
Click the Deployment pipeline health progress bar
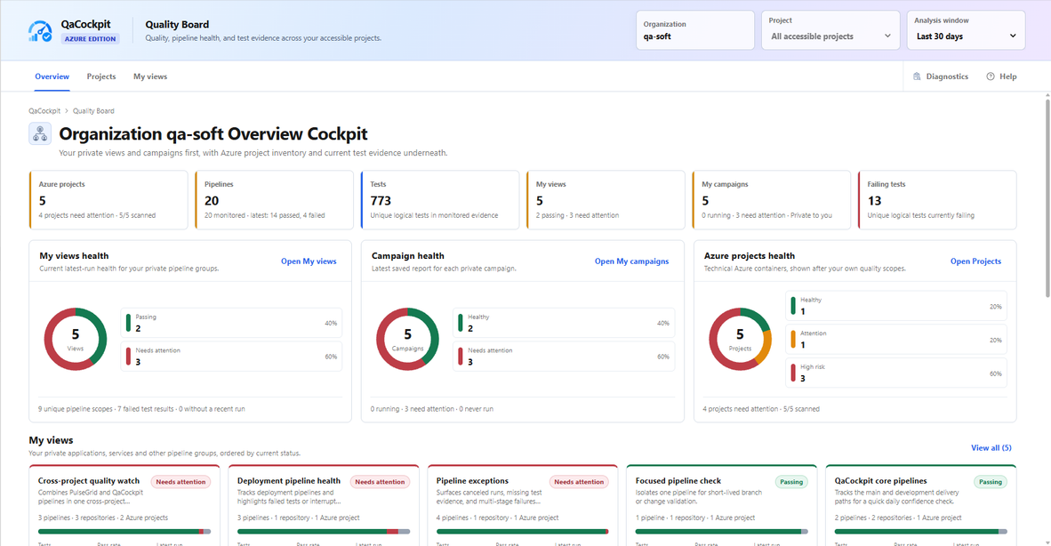(324, 531)
